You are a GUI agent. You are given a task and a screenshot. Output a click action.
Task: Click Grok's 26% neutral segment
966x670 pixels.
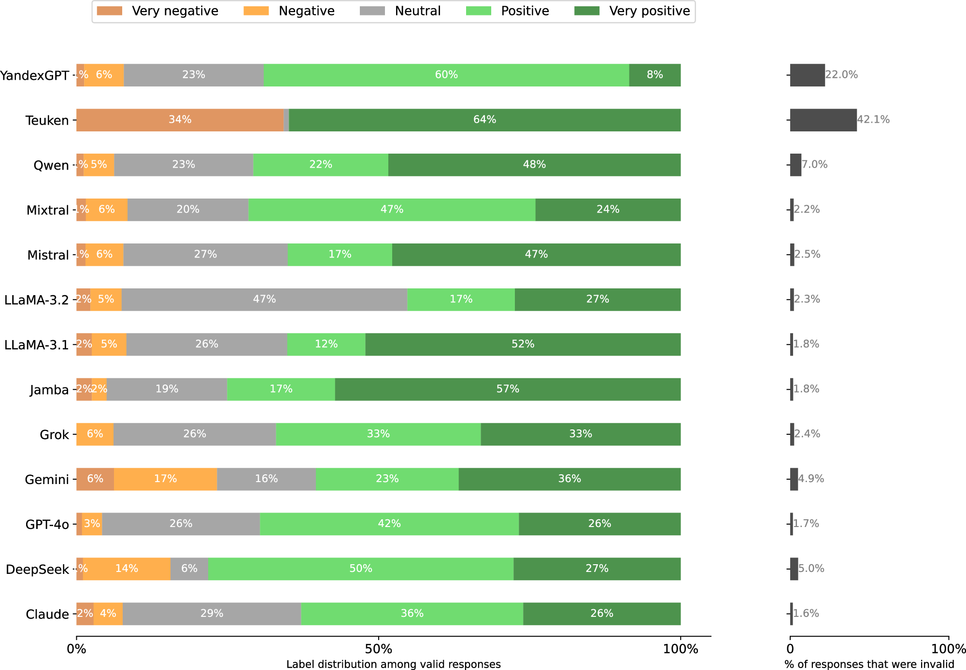pos(195,434)
